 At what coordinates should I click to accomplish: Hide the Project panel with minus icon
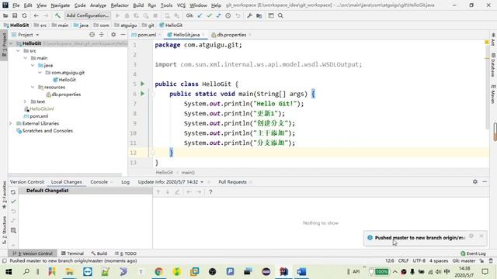coord(123,35)
